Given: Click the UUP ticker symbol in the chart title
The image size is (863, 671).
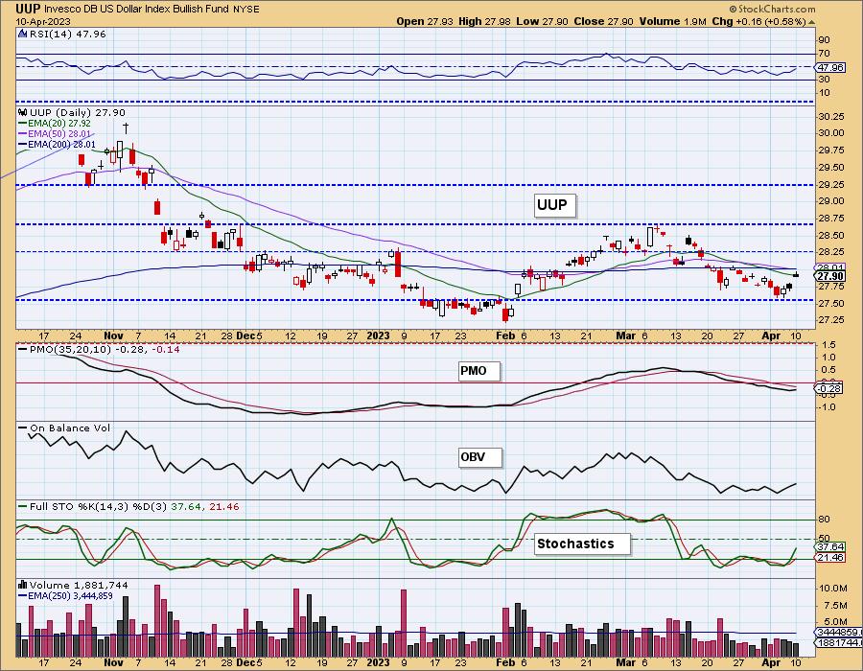Looking at the screenshot, I should 28,9.
